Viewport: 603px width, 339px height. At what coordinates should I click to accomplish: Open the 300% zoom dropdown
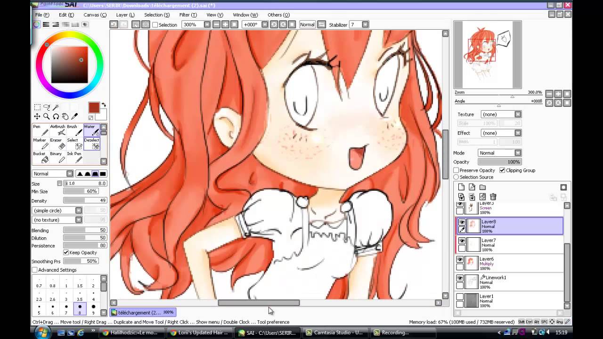coord(207,24)
